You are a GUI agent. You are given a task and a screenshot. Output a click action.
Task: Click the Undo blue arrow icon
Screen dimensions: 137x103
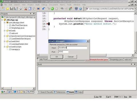click(x=44, y=9)
